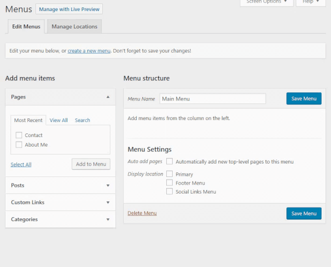Expand the Posts section

[108, 185]
